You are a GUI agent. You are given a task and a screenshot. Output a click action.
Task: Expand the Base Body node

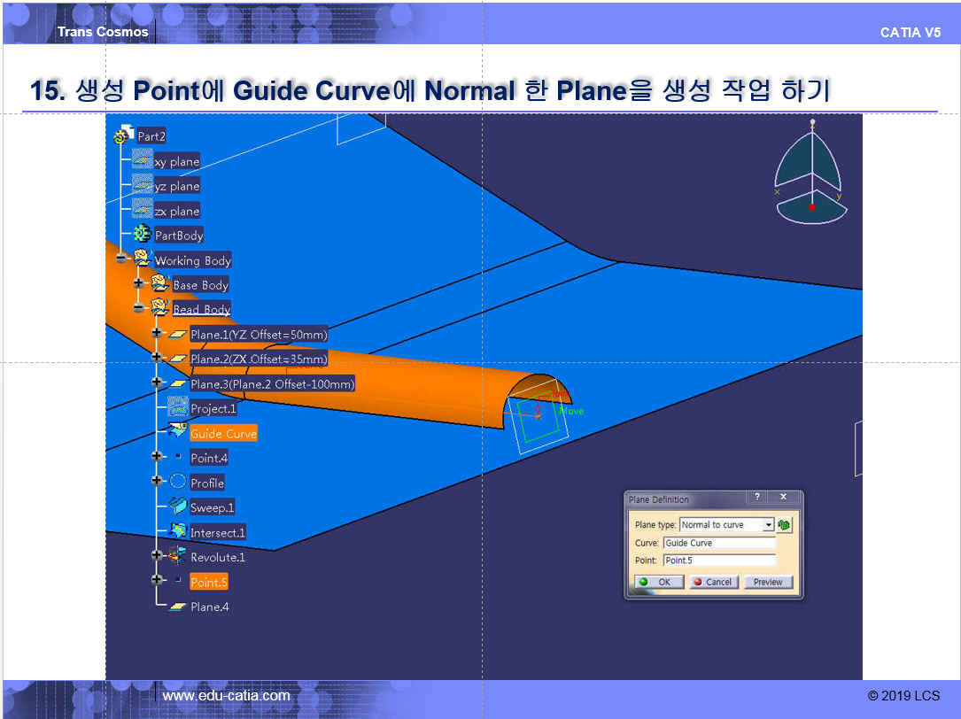(x=138, y=284)
